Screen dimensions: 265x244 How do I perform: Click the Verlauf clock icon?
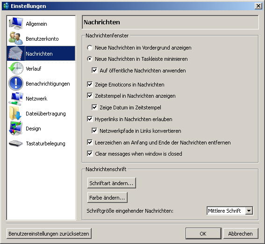tap(16, 68)
